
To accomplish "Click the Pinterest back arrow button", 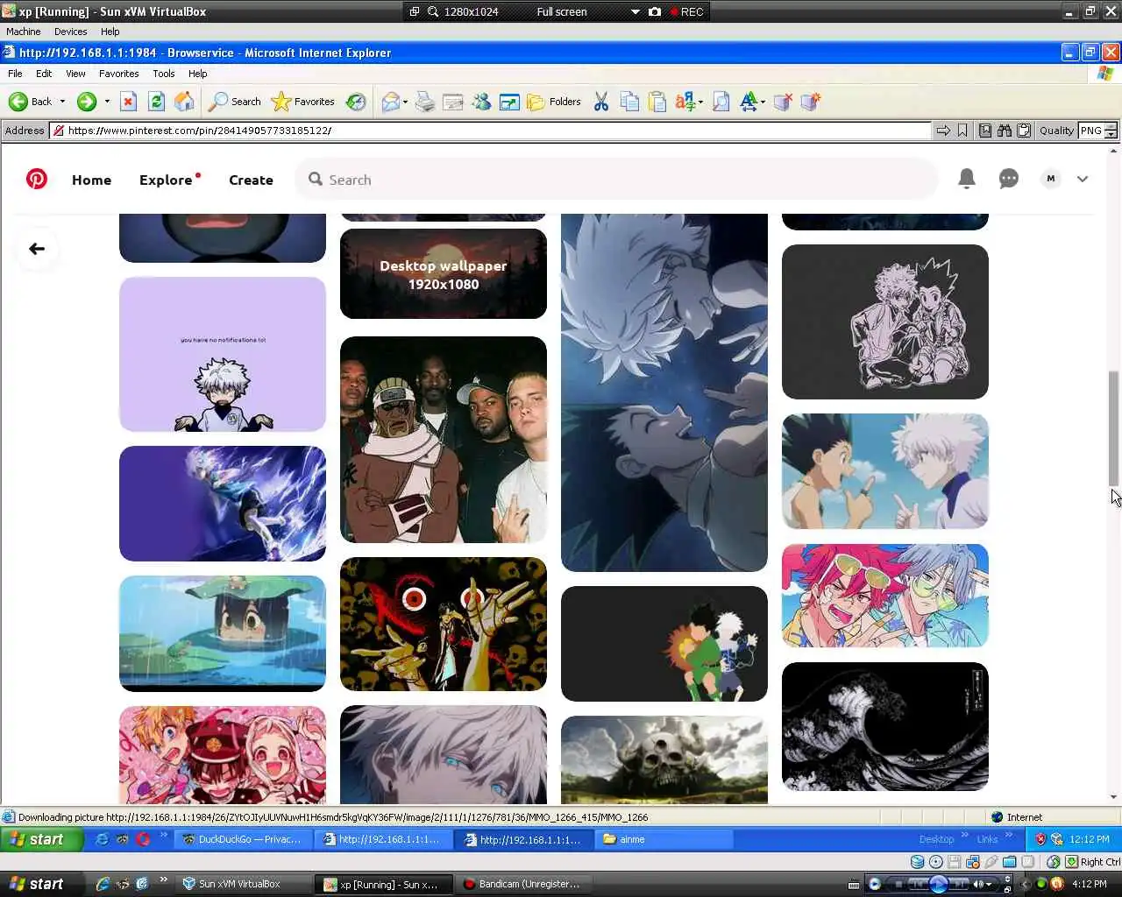I will point(37,249).
